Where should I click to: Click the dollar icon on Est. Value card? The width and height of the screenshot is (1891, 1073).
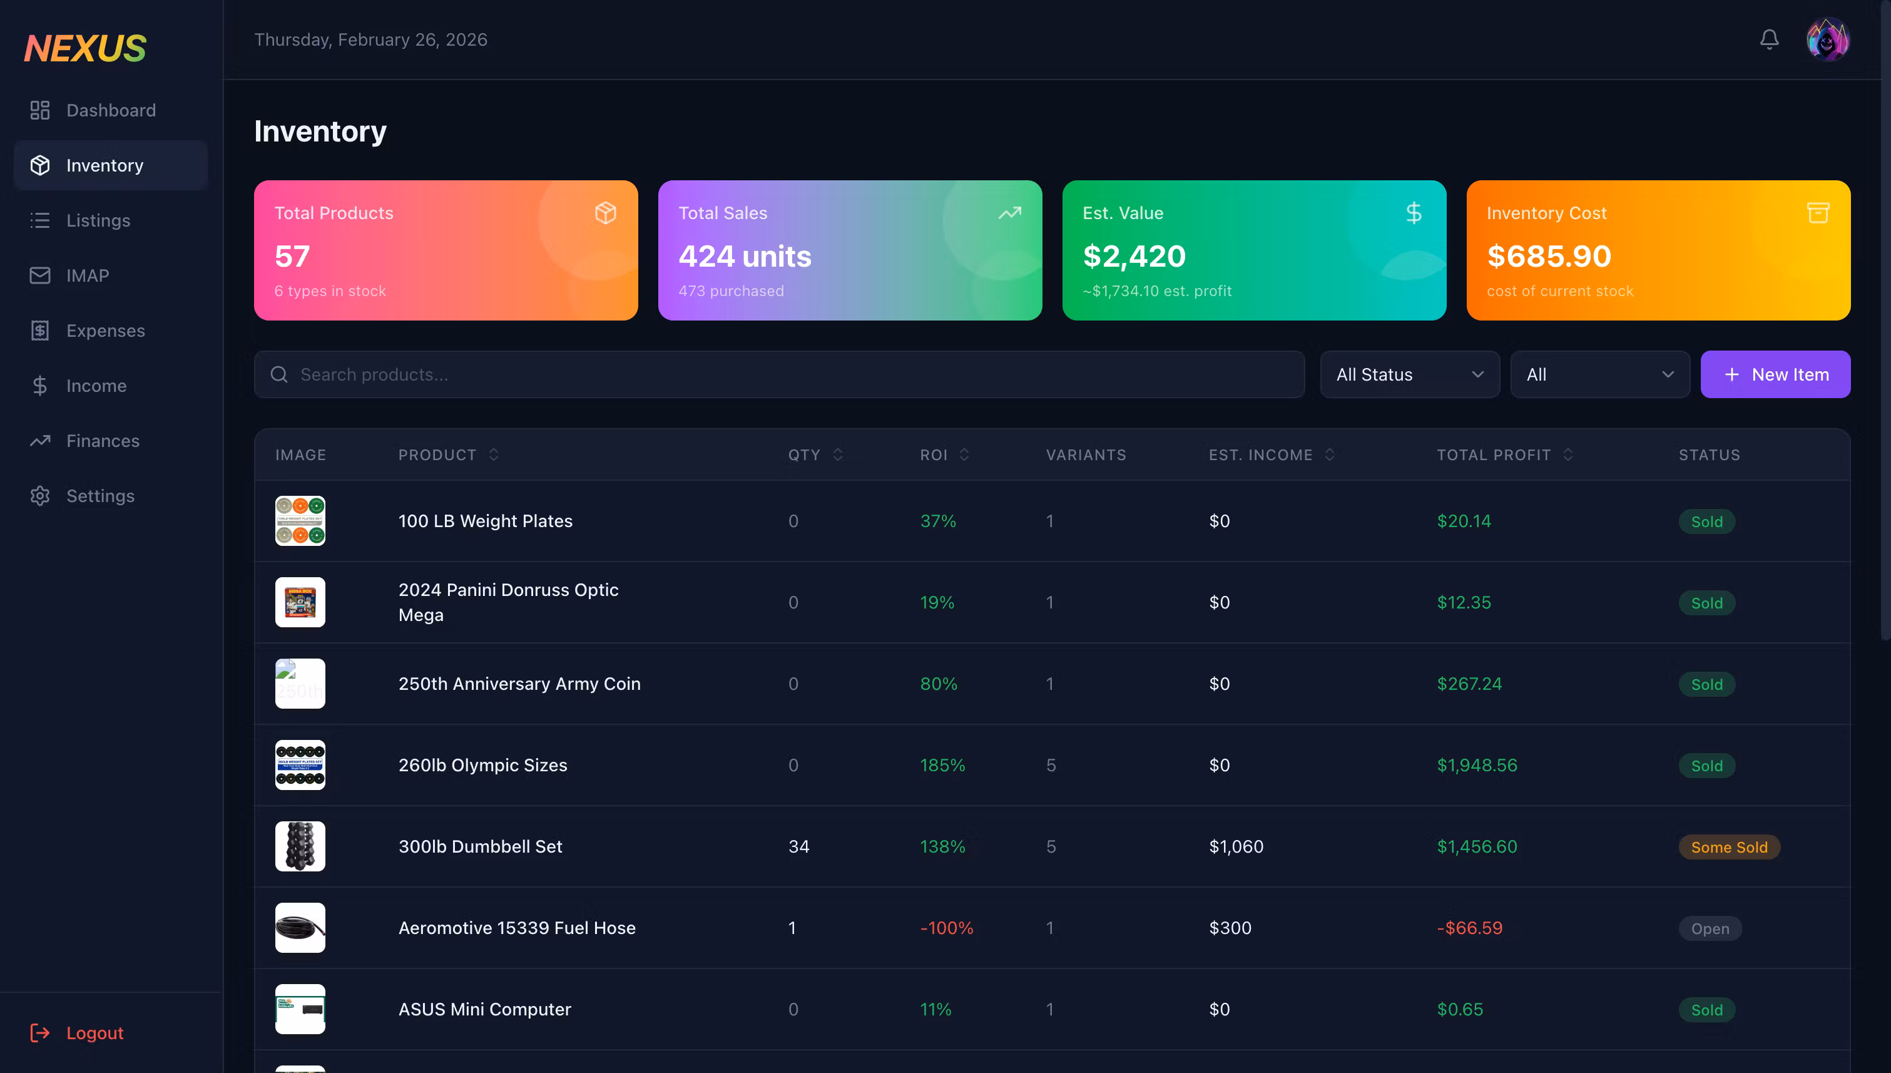pos(1413,213)
